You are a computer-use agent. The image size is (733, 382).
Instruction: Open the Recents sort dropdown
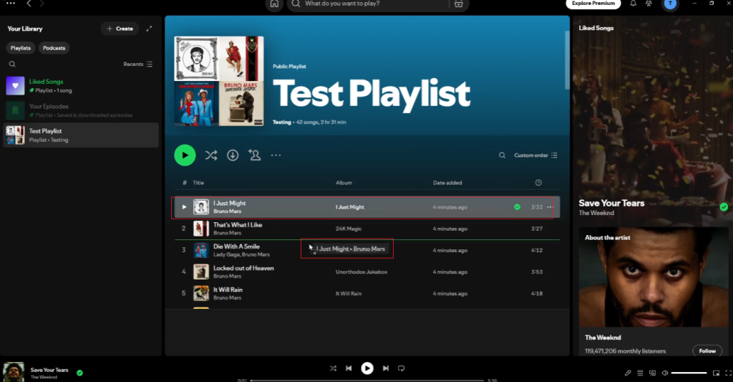(x=138, y=64)
